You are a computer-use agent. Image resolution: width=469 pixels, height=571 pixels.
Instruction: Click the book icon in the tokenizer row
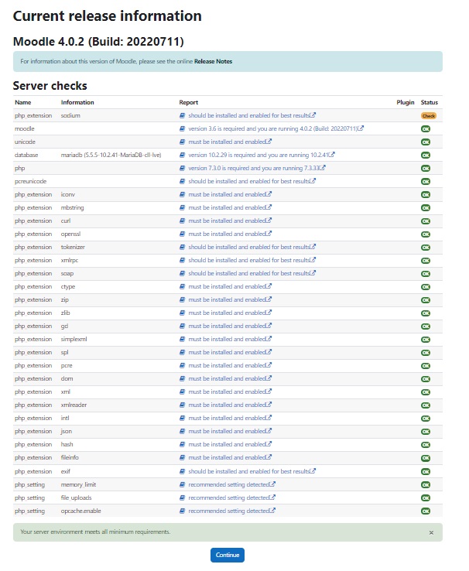click(182, 247)
